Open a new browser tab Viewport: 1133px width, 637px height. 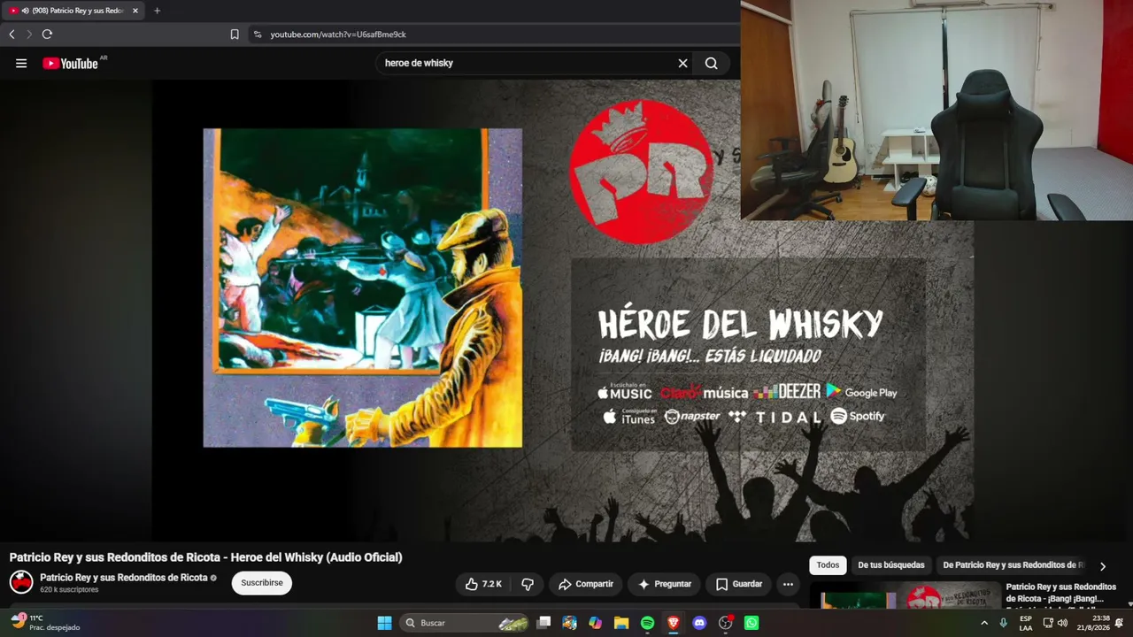click(157, 11)
